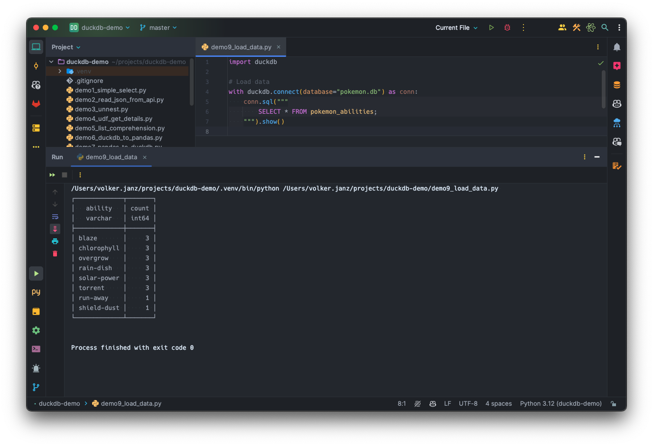The width and height of the screenshot is (653, 446).
Task: Toggle soft-wrap in the run console
Action: 55,216
